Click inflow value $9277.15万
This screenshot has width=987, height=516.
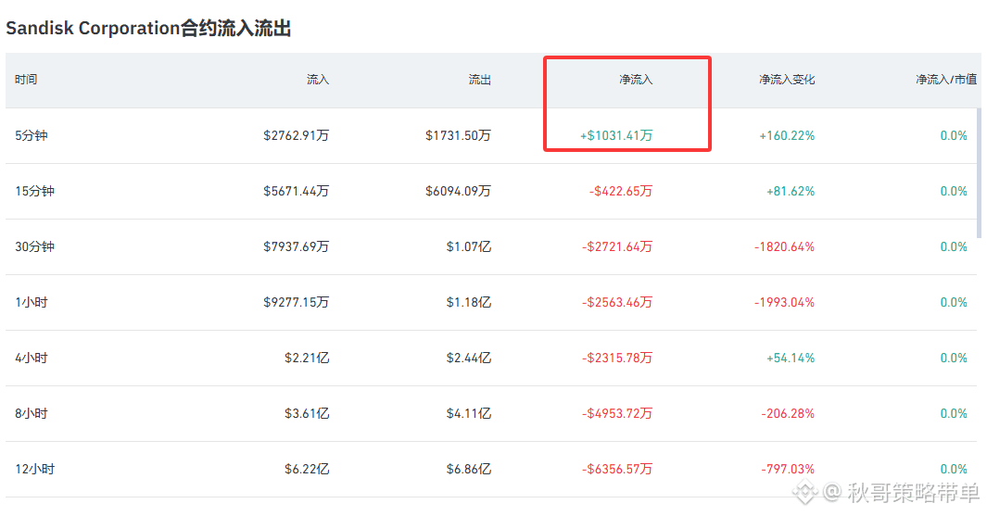click(x=296, y=302)
